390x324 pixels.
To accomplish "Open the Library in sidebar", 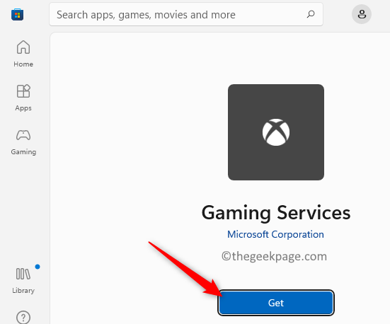I will click(23, 280).
